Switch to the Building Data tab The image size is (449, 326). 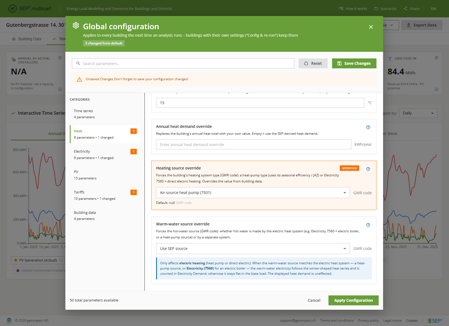26,39
